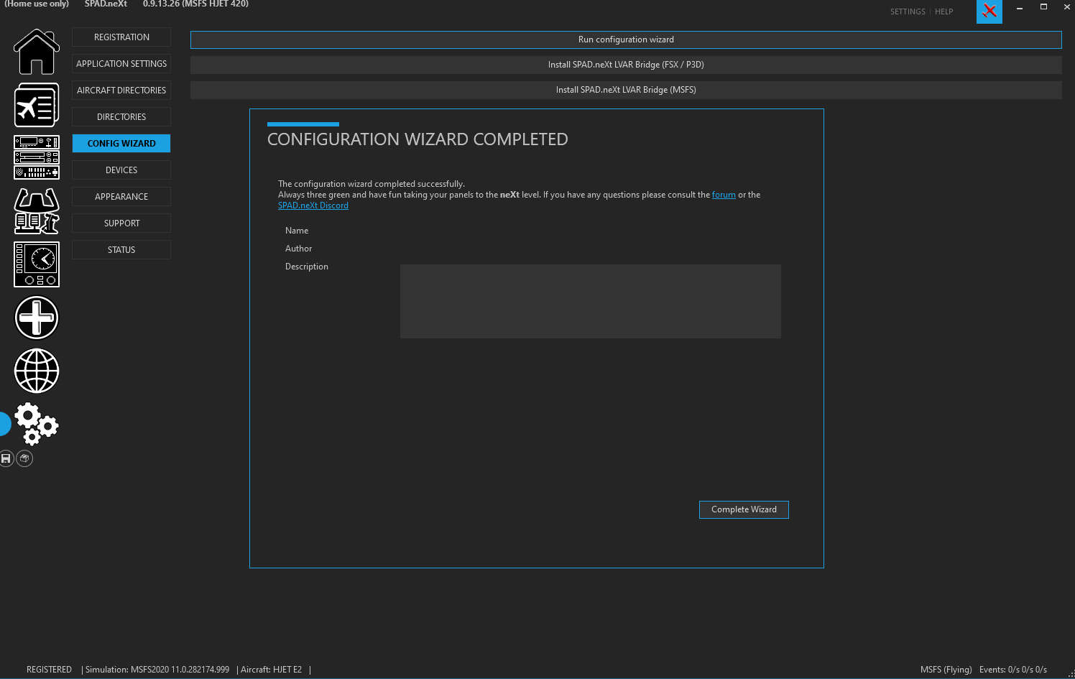Open the APPEARANCE settings tab
Image resolution: width=1075 pixels, height=679 pixels.
click(121, 197)
